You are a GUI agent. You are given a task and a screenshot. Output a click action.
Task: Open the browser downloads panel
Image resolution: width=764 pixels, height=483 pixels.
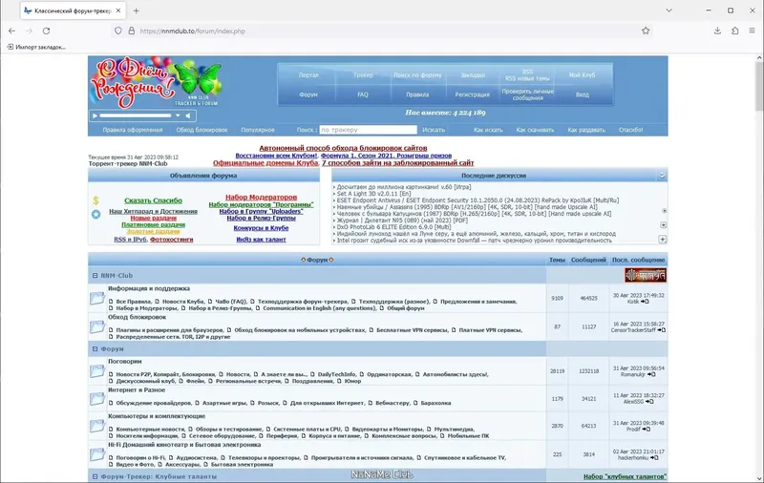coord(717,31)
